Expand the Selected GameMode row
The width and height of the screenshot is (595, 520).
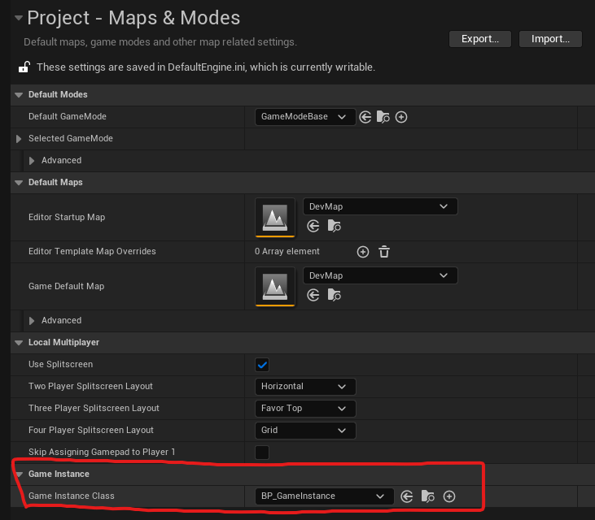tap(19, 139)
